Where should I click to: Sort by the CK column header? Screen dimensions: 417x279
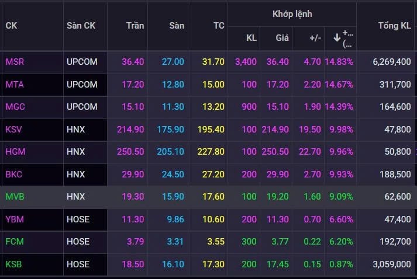coord(11,26)
